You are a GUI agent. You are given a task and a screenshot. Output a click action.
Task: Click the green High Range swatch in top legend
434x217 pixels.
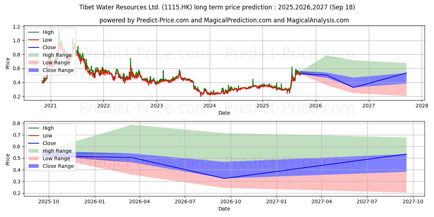pyautogui.click(x=34, y=55)
